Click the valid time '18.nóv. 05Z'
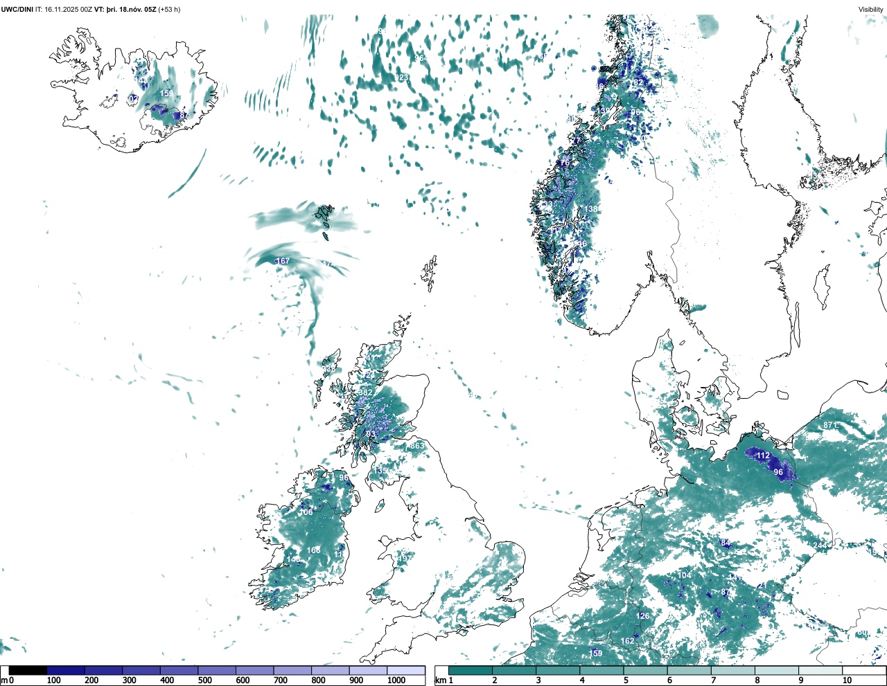887x686 pixels. [x=137, y=10]
